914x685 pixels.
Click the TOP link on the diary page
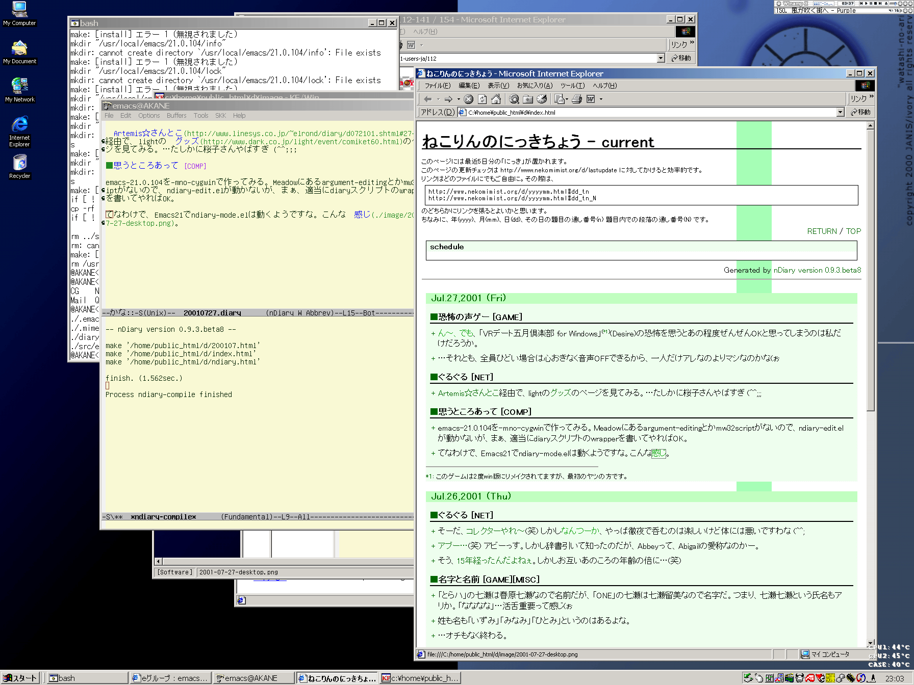pos(853,231)
